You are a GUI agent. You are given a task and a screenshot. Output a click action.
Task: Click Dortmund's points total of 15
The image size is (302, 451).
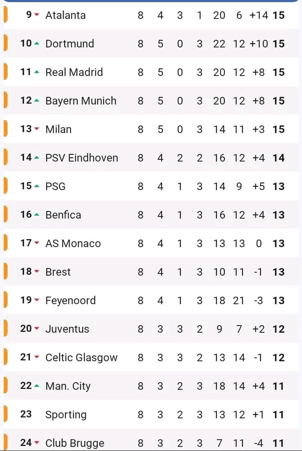278,44
